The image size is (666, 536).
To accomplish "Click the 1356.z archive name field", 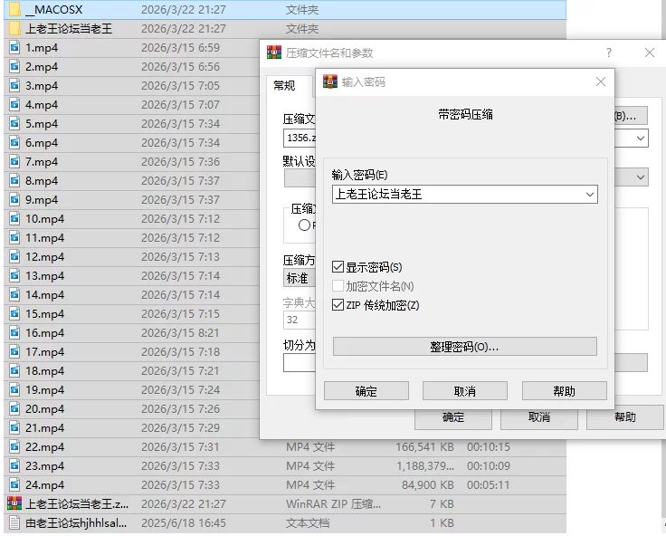I will tap(300, 138).
